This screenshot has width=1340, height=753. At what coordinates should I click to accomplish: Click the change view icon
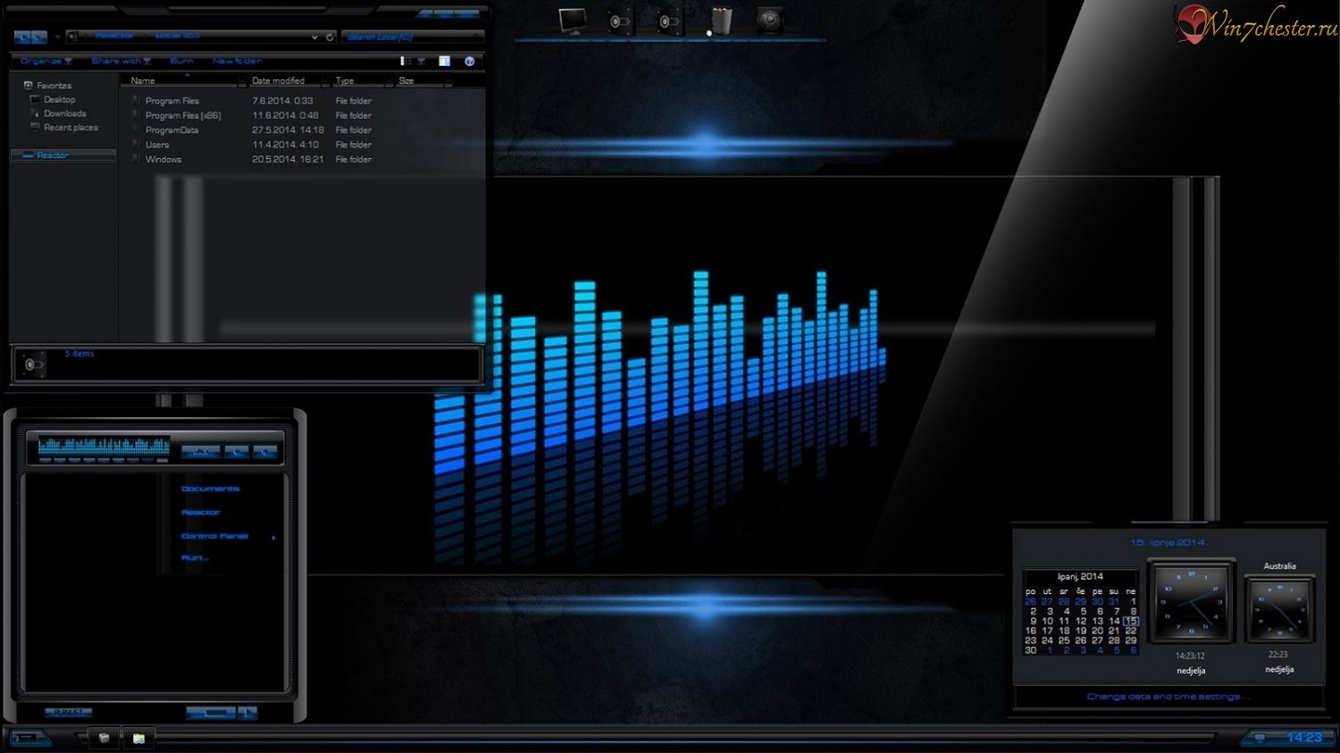405,61
